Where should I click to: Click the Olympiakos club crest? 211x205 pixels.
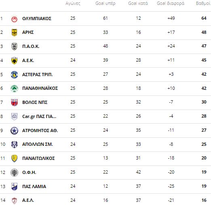[14, 19]
